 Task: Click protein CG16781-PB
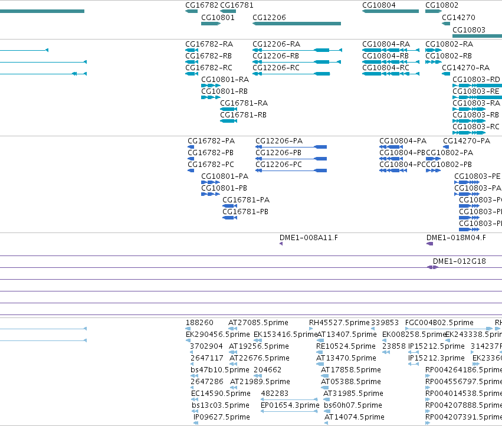click(x=245, y=212)
